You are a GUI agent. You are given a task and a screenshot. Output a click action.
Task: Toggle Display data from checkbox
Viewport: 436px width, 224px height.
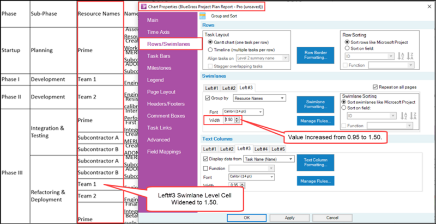tap(206, 159)
